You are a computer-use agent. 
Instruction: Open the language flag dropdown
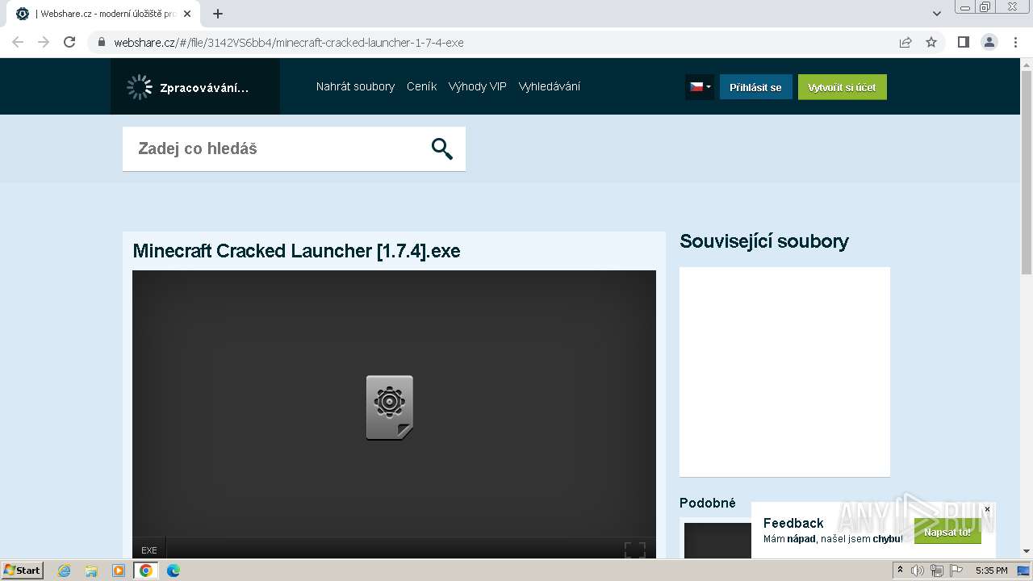coord(700,87)
